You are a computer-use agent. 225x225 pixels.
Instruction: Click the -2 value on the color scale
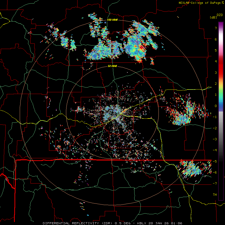point(215,128)
